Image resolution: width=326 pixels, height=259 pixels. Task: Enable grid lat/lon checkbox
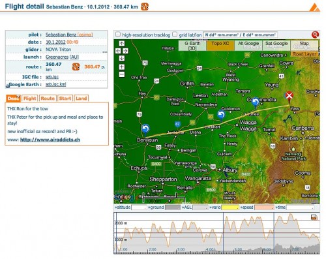pos(175,34)
